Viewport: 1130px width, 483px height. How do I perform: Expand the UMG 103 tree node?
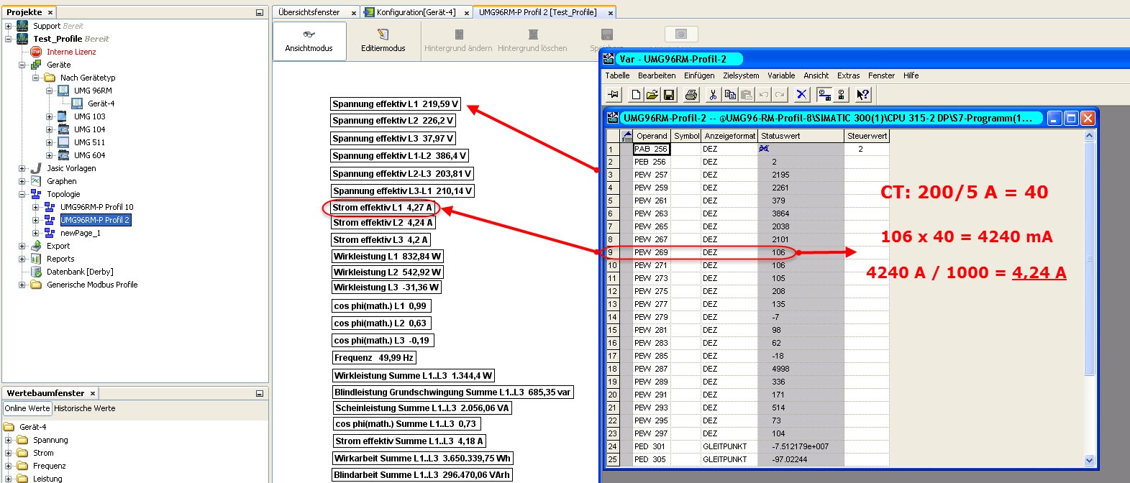pos(50,116)
